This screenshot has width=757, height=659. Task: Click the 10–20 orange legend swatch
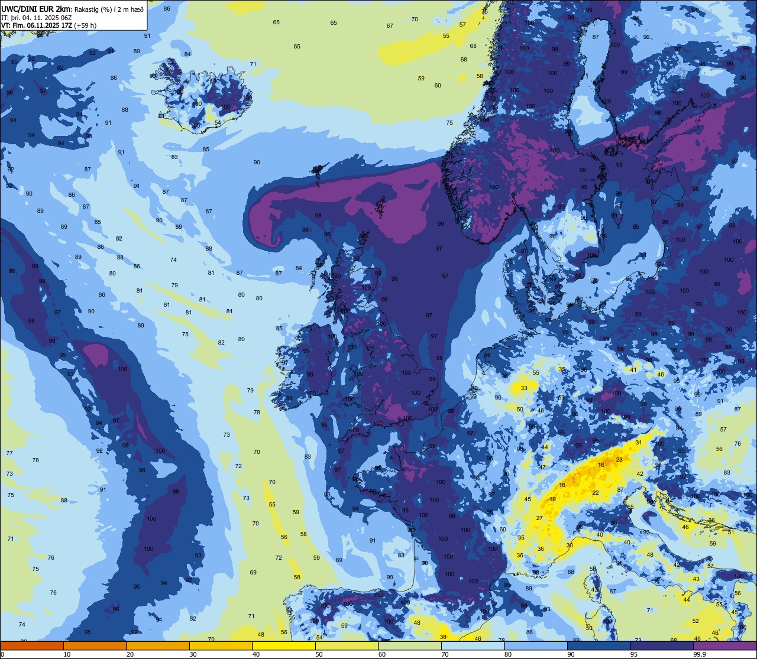(x=95, y=645)
